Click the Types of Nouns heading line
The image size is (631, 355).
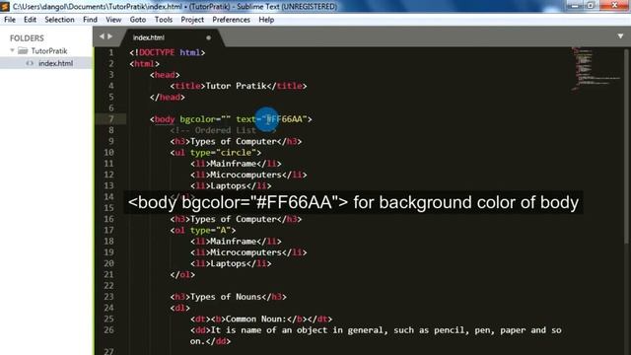228,297
